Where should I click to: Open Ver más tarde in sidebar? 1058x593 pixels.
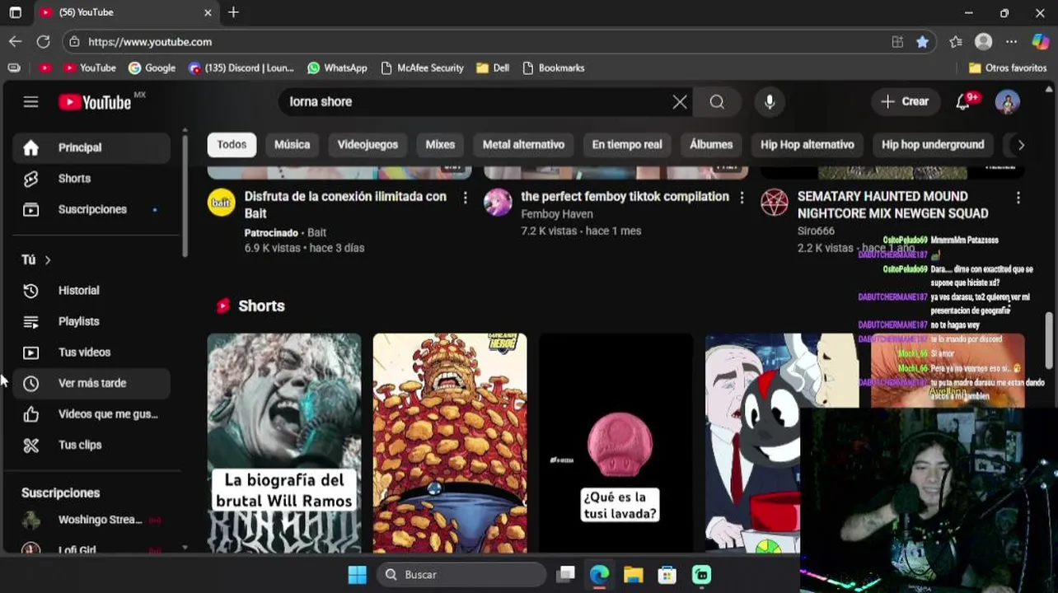pyautogui.click(x=91, y=383)
